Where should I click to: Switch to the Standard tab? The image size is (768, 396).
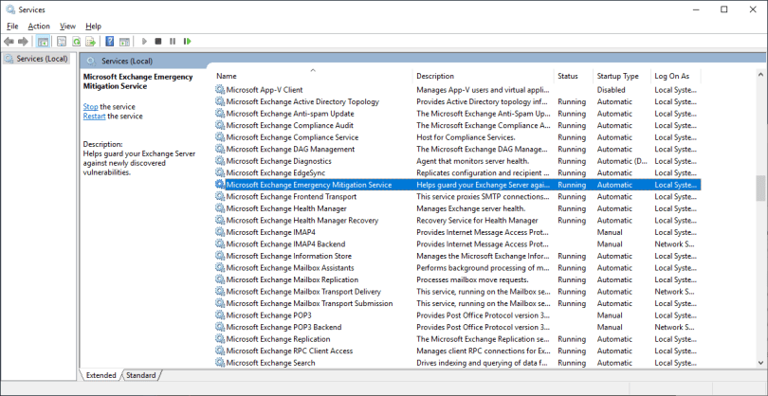(x=141, y=375)
